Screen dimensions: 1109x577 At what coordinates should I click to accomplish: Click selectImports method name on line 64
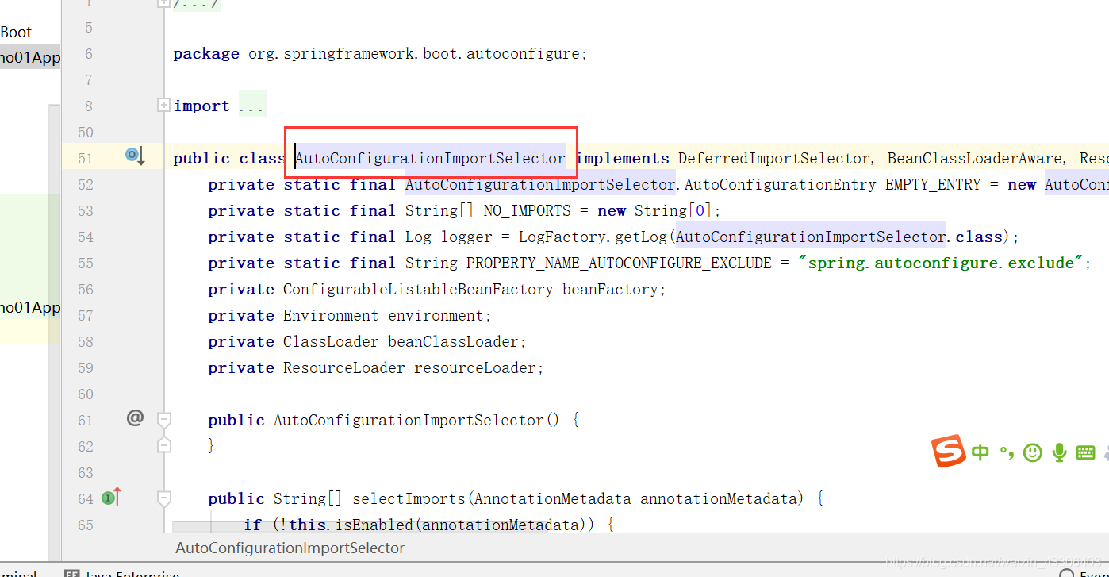[x=409, y=498]
